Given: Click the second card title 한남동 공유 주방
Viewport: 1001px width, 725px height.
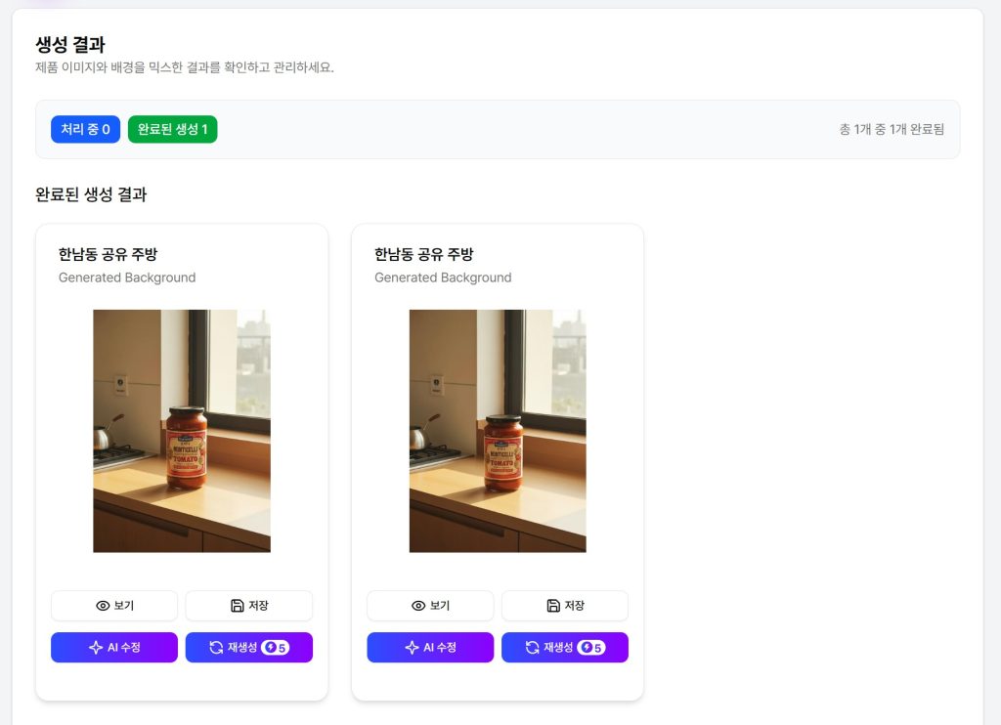Looking at the screenshot, I should (423, 254).
